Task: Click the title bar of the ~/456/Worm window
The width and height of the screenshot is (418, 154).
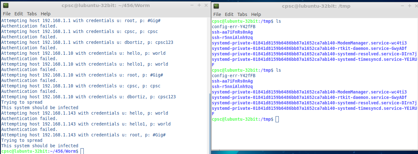Action: [x=106, y=5]
